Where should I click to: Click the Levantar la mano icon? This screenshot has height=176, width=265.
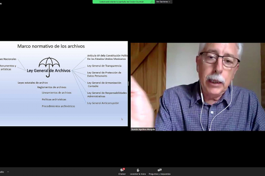click(138, 170)
